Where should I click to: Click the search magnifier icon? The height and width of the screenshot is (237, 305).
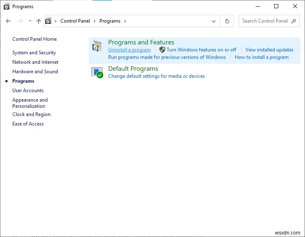[294, 21]
